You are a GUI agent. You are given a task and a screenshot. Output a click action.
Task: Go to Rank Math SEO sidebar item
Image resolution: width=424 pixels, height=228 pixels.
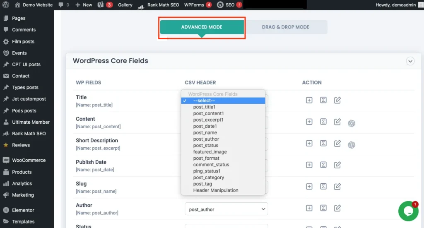click(29, 134)
